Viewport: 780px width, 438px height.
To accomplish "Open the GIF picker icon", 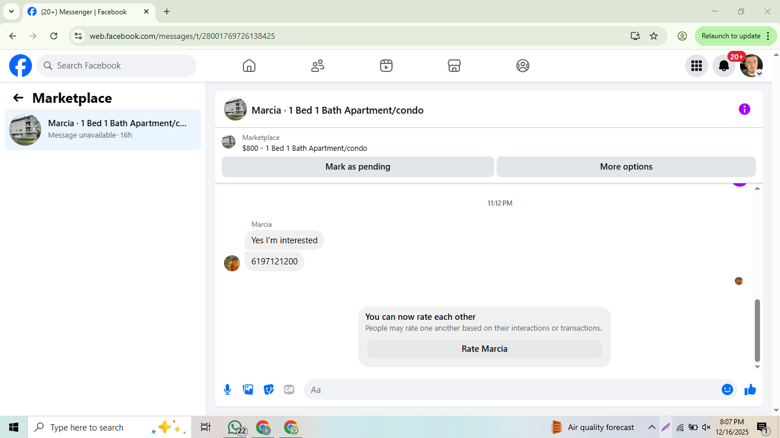I will (x=289, y=389).
